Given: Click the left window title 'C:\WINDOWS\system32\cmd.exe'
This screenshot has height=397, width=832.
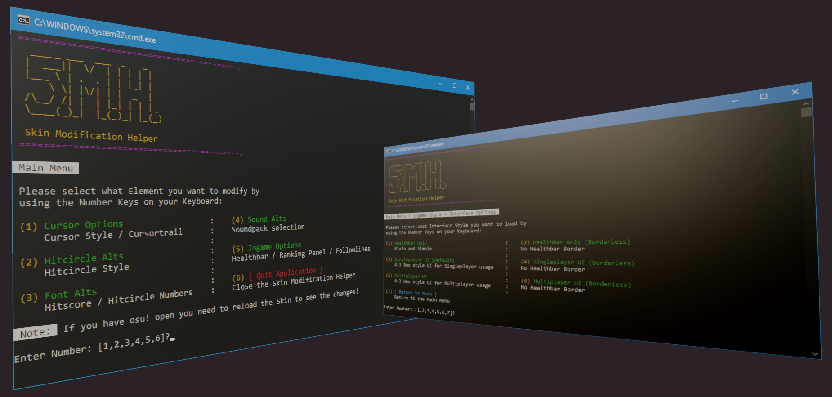Looking at the screenshot, I should click(x=95, y=31).
